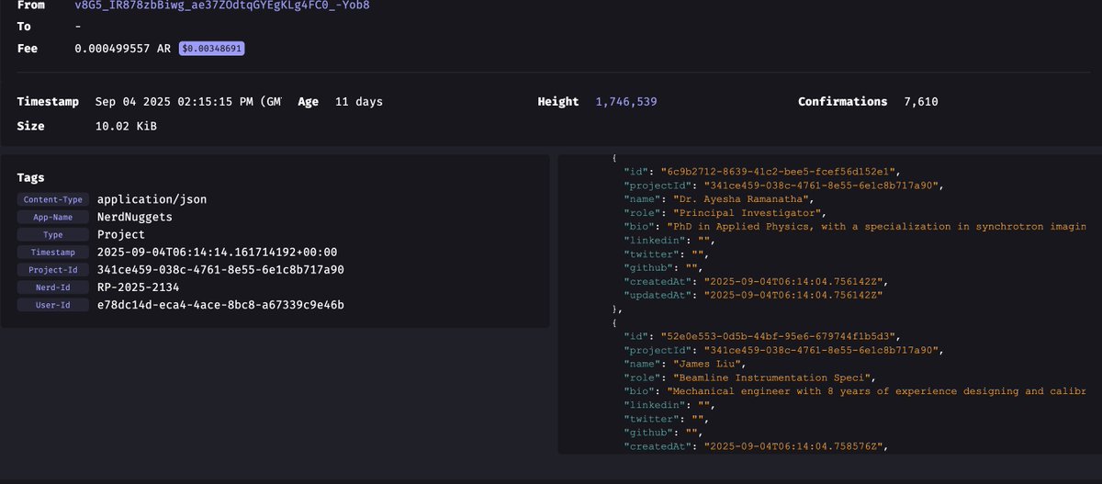
Task: Select User-Id value e78dc14d-eca4-4ace-8bc8-a67339c9e46b
Action: [220, 305]
